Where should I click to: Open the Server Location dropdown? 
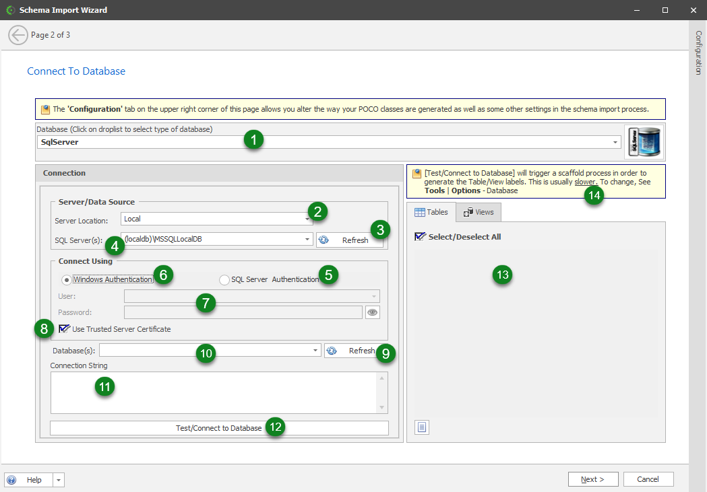point(307,218)
